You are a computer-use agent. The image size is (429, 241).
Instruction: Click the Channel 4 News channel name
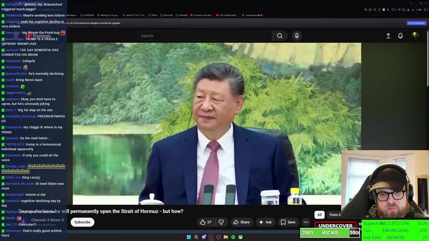point(46,220)
